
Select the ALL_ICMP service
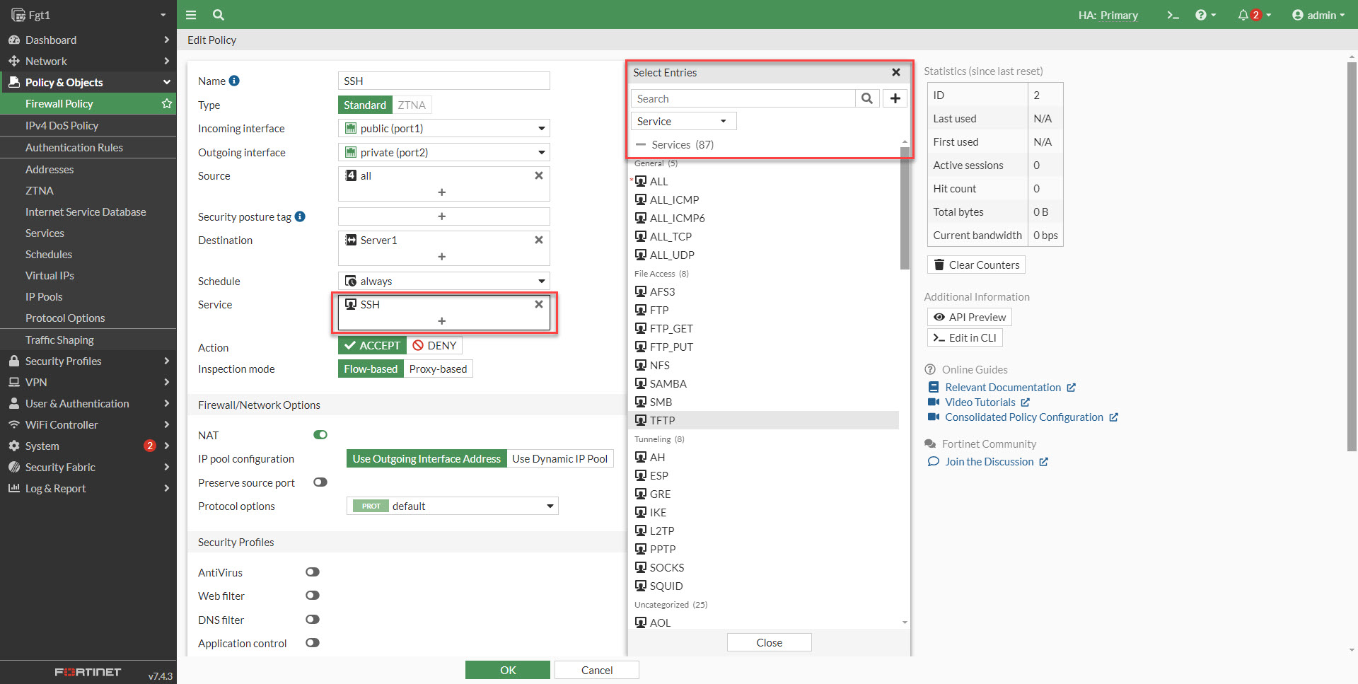coord(763,199)
